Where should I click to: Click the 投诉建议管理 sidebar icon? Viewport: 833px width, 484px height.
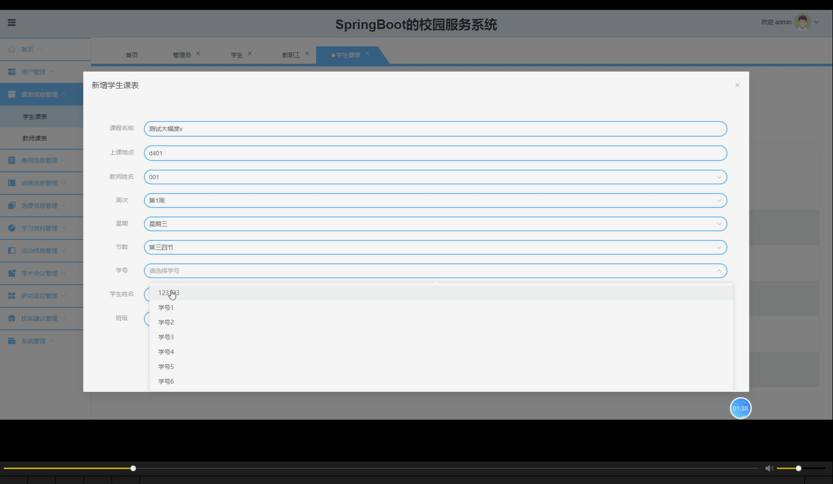coord(12,318)
